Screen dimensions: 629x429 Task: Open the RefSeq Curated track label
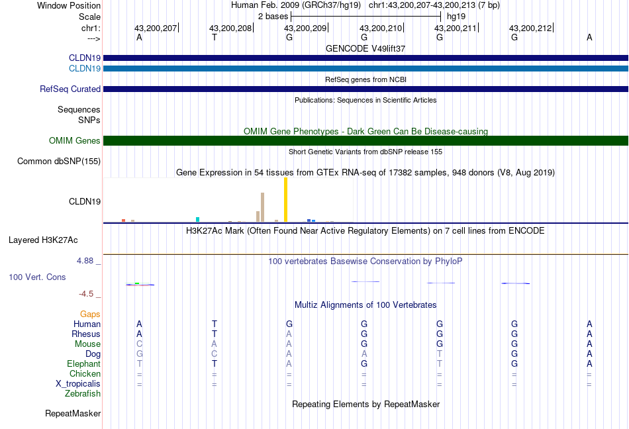pyautogui.click(x=70, y=89)
